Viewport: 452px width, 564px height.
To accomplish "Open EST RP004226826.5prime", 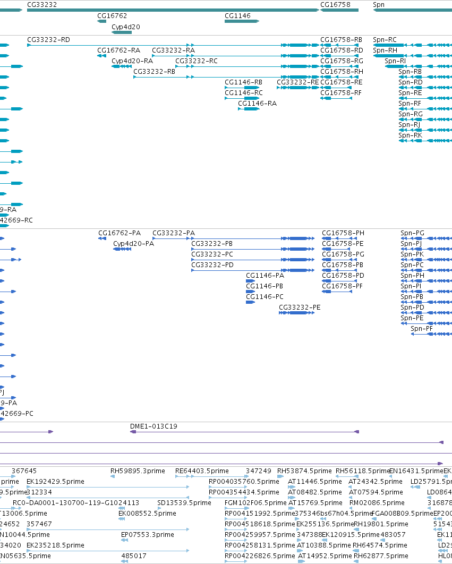I will [x=260, y=556].
